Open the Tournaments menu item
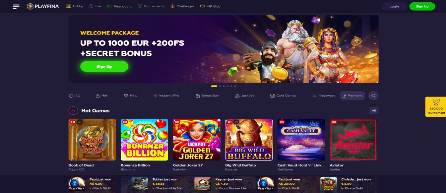Screen dimensions: 446x193 tap(151, 6)
